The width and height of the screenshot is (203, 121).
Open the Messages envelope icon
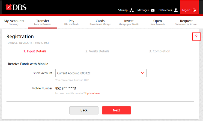point(153,10)
